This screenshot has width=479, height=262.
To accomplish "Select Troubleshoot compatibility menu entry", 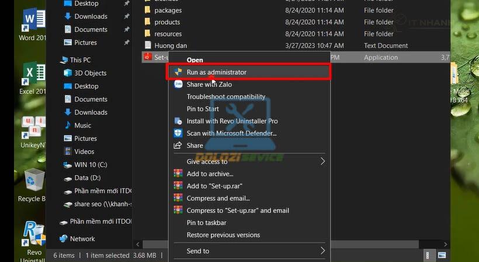I will coord(225,97).
